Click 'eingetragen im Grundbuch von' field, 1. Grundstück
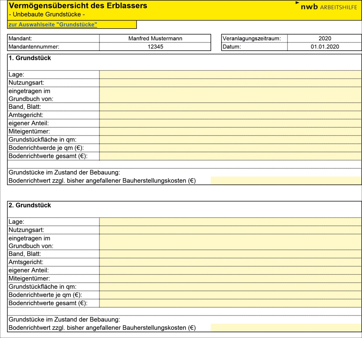Viewport: 362px width, 338px height. click(x=230, y=95)
